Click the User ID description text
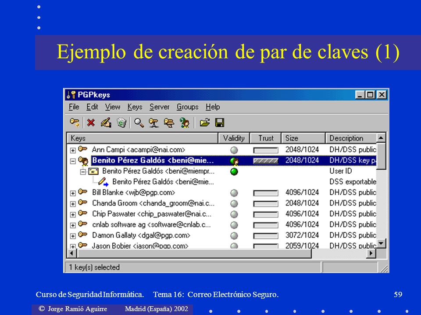Viewport: 421px width, 315px height. [x=340, y=171]
